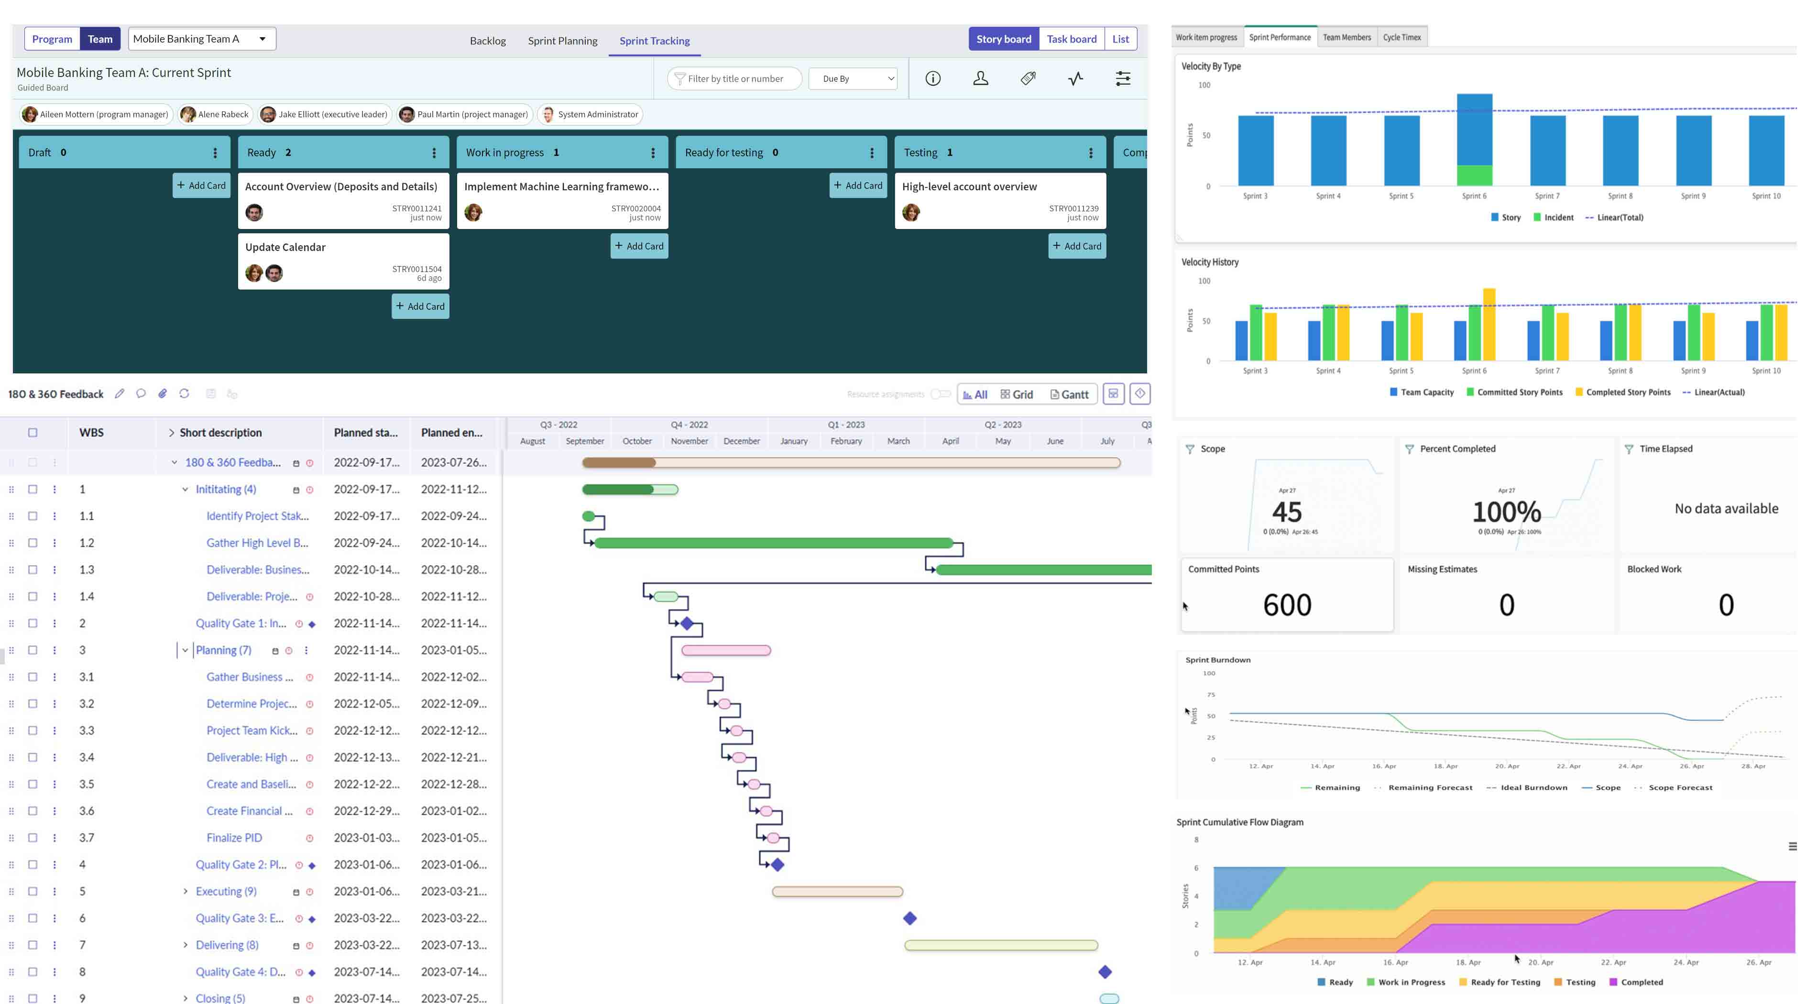Viewport: 1817px width, 1004px height.
Task: Open the Sprint Performance tab
Action: 1281,37
